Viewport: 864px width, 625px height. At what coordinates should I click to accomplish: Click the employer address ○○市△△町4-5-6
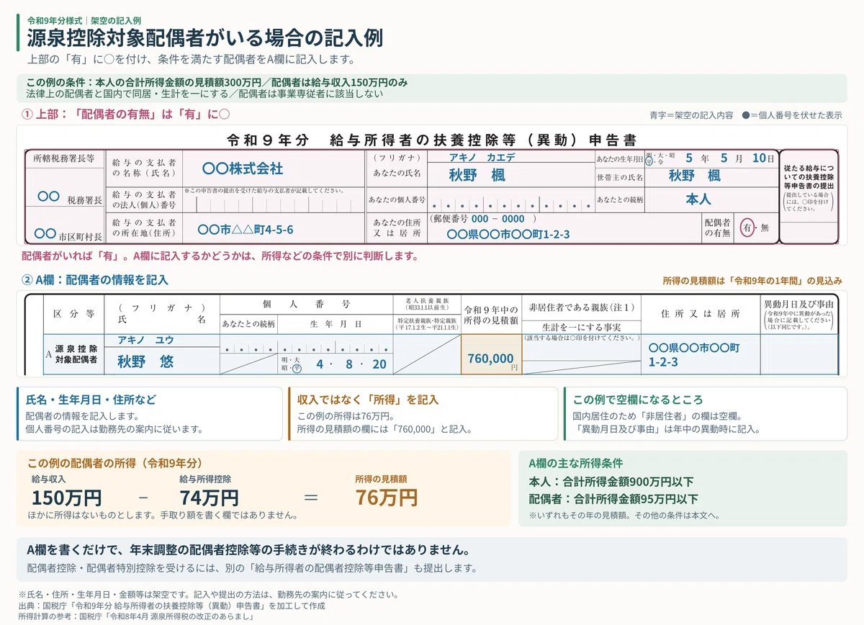[246, 231]
